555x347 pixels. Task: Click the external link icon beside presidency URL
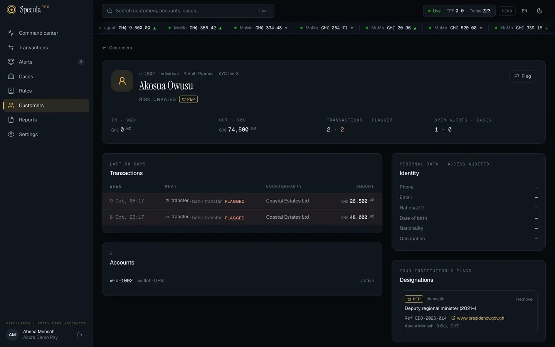453,318
